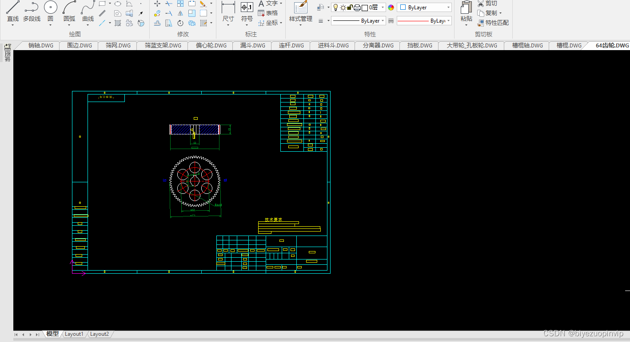Viewport: 630px width, 342px height.
Task: Click the color wheel icon
Action: [391, 8]
